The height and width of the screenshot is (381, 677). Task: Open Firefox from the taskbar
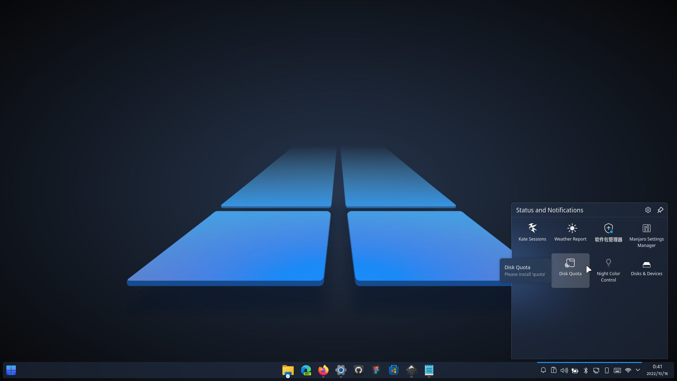[323, 370]
